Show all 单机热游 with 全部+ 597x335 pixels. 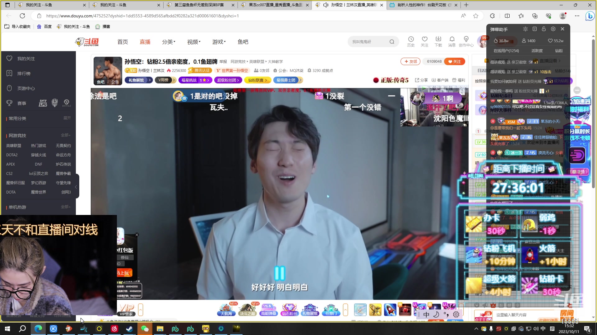66,207
